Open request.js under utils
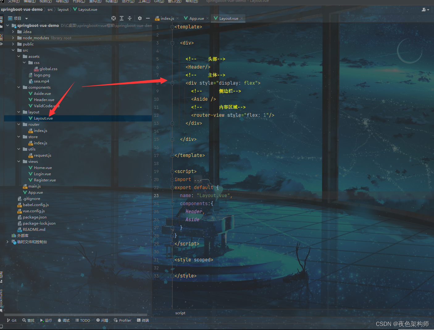 [x=40, y=155]
